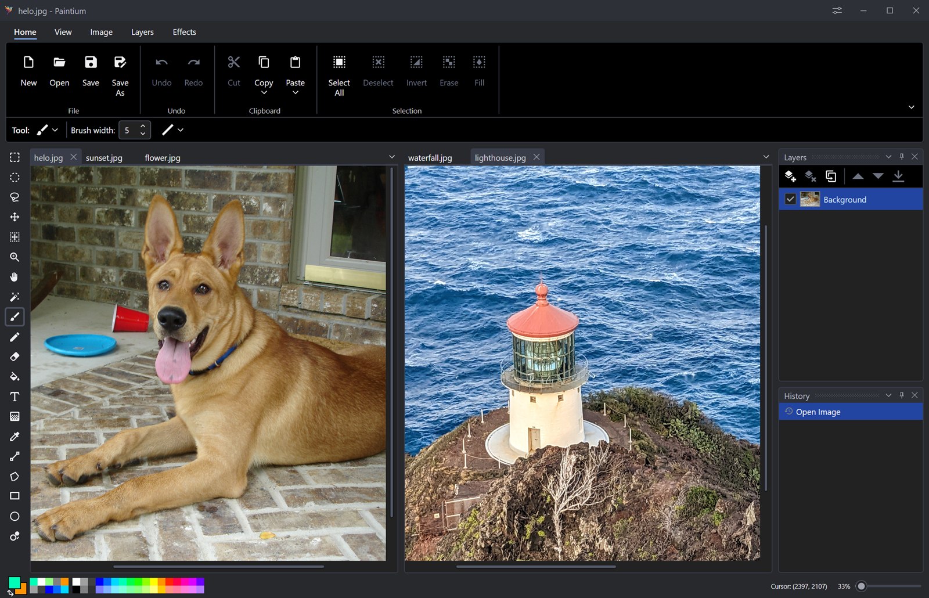Add a new layer in Layers panel
Viewport: 929px width, 598px height.
click(x=790, y=176)
